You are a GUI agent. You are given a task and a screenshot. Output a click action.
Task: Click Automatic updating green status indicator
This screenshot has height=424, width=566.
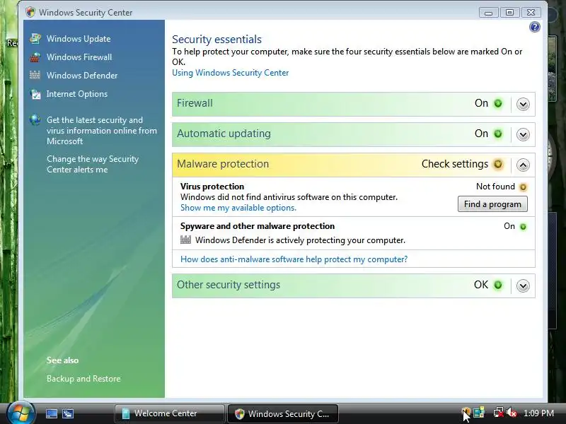(498, 134)
